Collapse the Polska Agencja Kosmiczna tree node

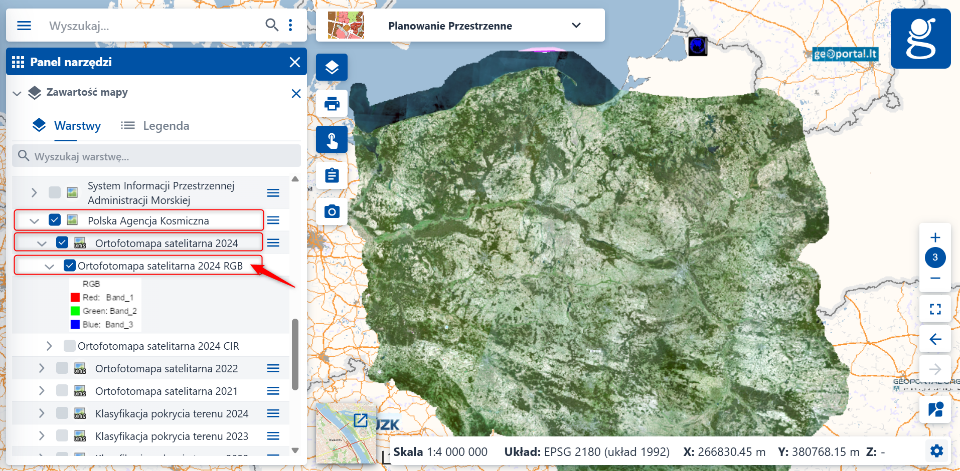pyautogui.click(x=34, y=220)
